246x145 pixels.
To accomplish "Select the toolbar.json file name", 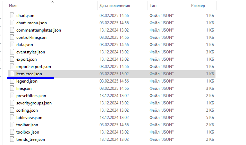I will [x=27, y=125].
